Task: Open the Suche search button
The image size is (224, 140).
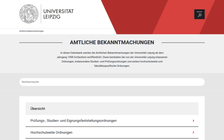Action: click(199, 14)
